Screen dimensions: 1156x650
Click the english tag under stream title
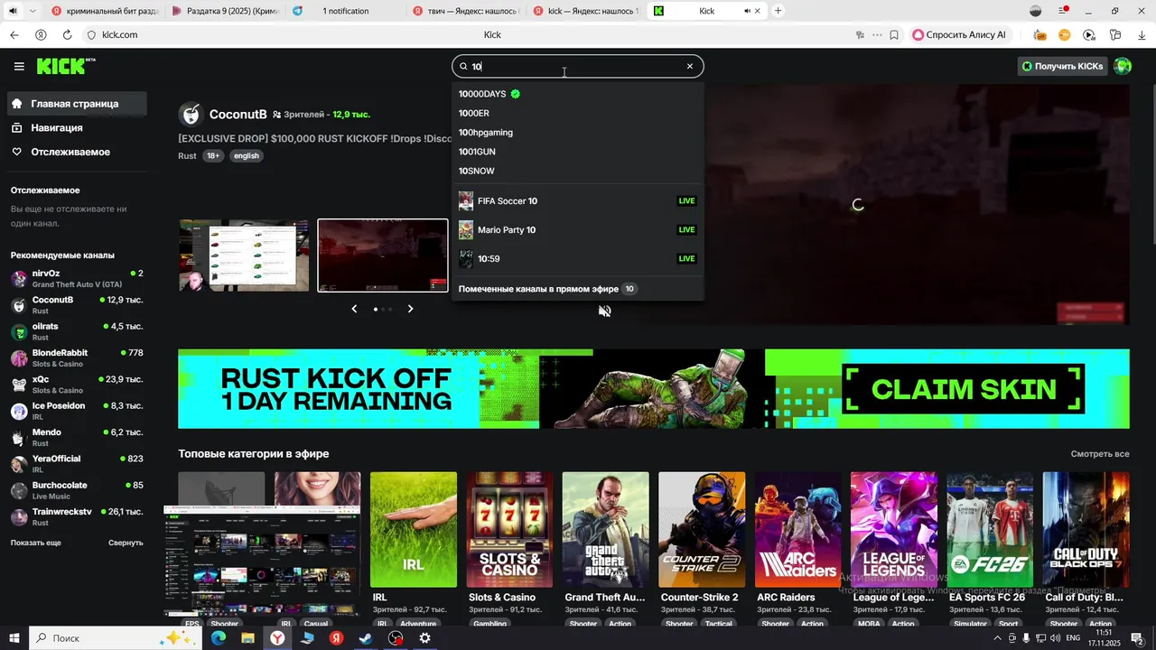pyautogui.click(x=247, y=156)
